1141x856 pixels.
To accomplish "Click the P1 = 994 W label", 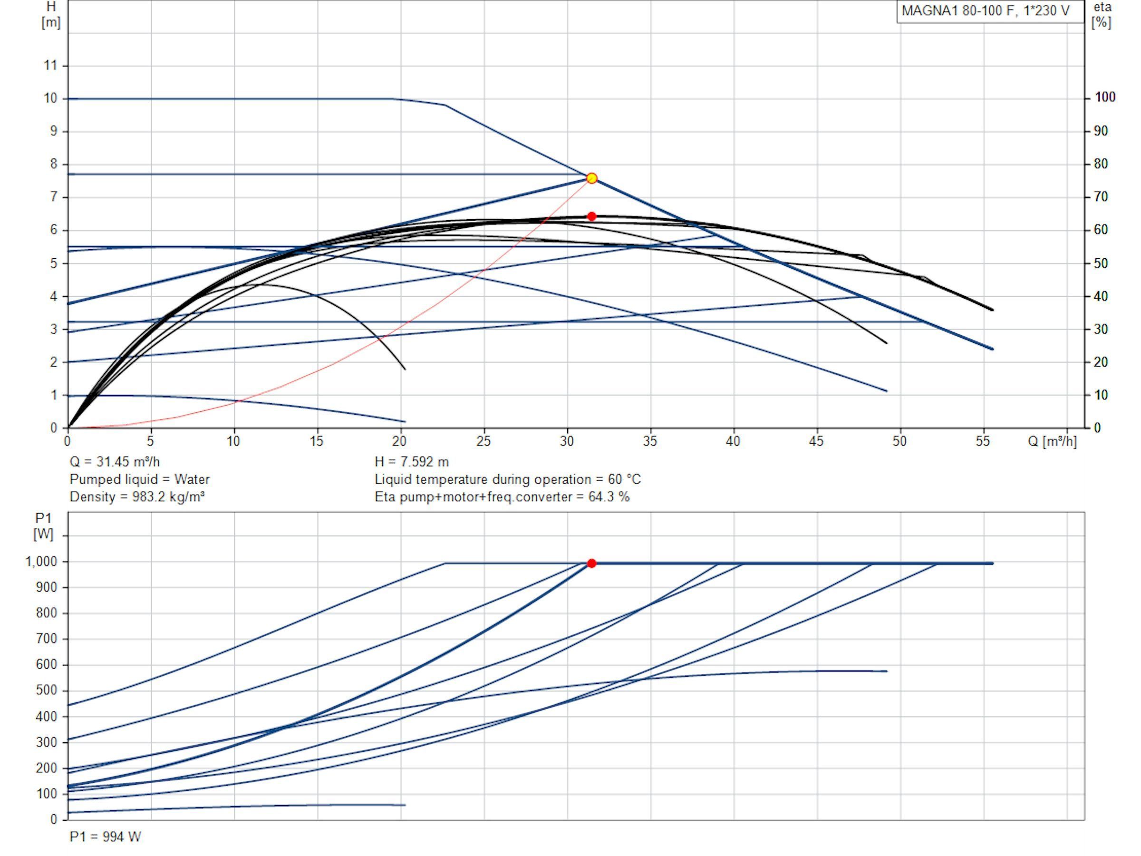I will tap(105, 837).
